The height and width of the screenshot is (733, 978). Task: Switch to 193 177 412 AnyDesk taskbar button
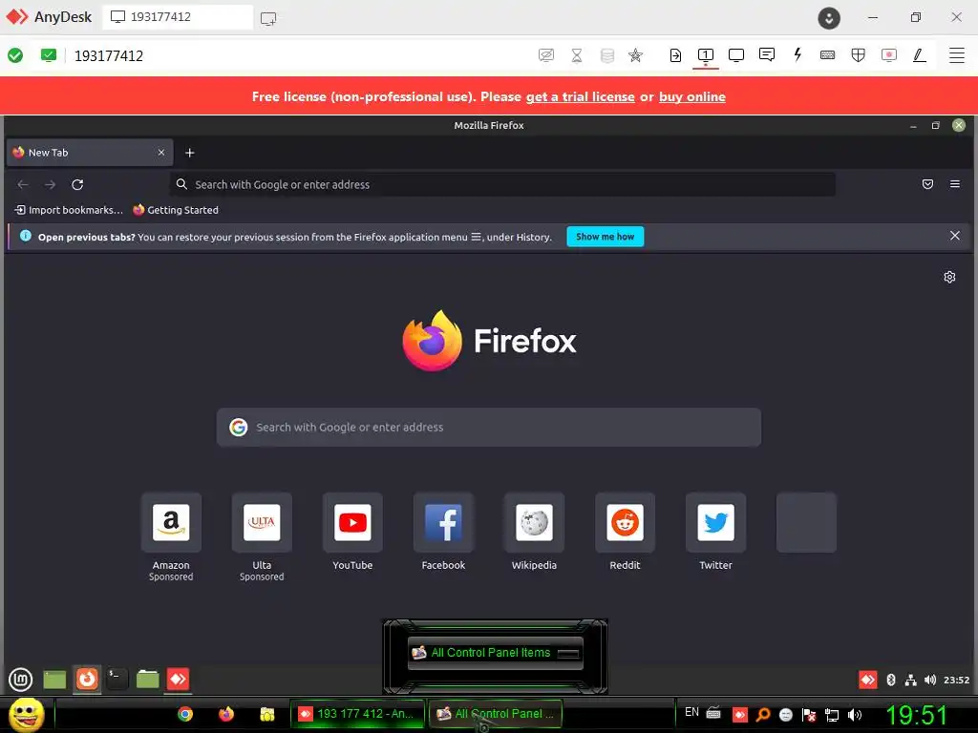pos(357,714)
